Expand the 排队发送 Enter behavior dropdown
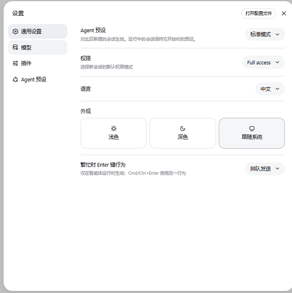292x293 pixels. click(x=265, y=169)
